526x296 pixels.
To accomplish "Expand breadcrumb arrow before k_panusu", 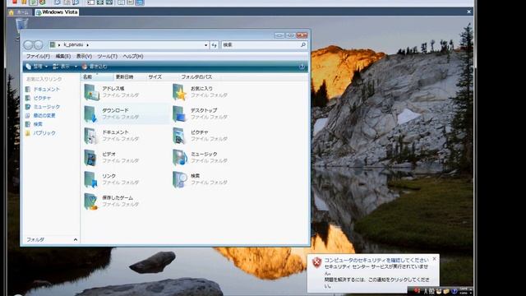I will (59, 44).
